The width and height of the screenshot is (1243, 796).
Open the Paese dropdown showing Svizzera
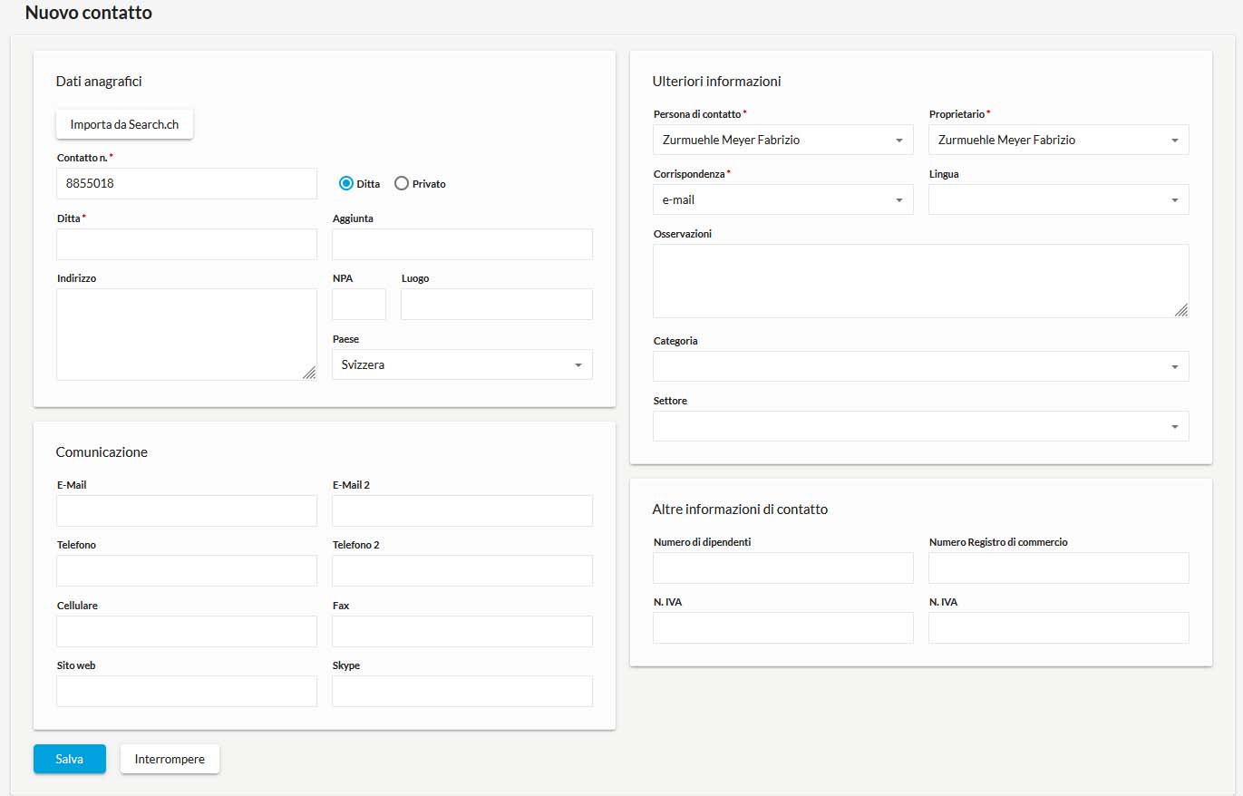[x=461, y=364]
